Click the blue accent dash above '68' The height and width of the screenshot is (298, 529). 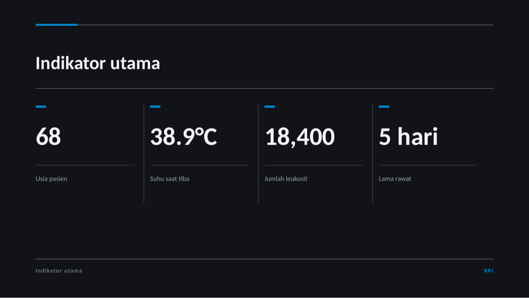41,107
